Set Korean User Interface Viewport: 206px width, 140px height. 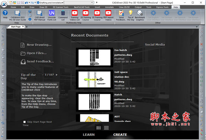pyautogui.click(x=193, y=15)
